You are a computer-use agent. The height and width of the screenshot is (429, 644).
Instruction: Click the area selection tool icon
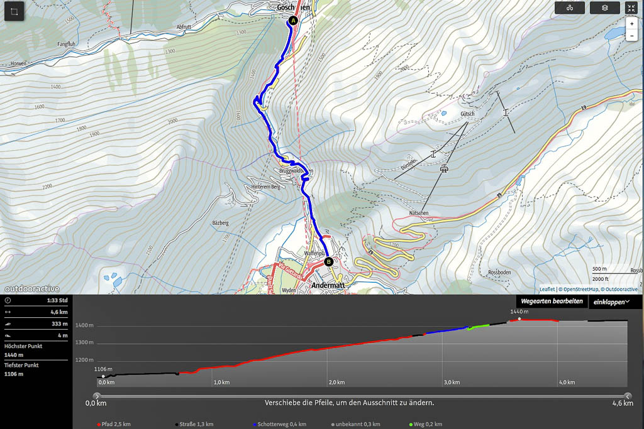[14, 13]
